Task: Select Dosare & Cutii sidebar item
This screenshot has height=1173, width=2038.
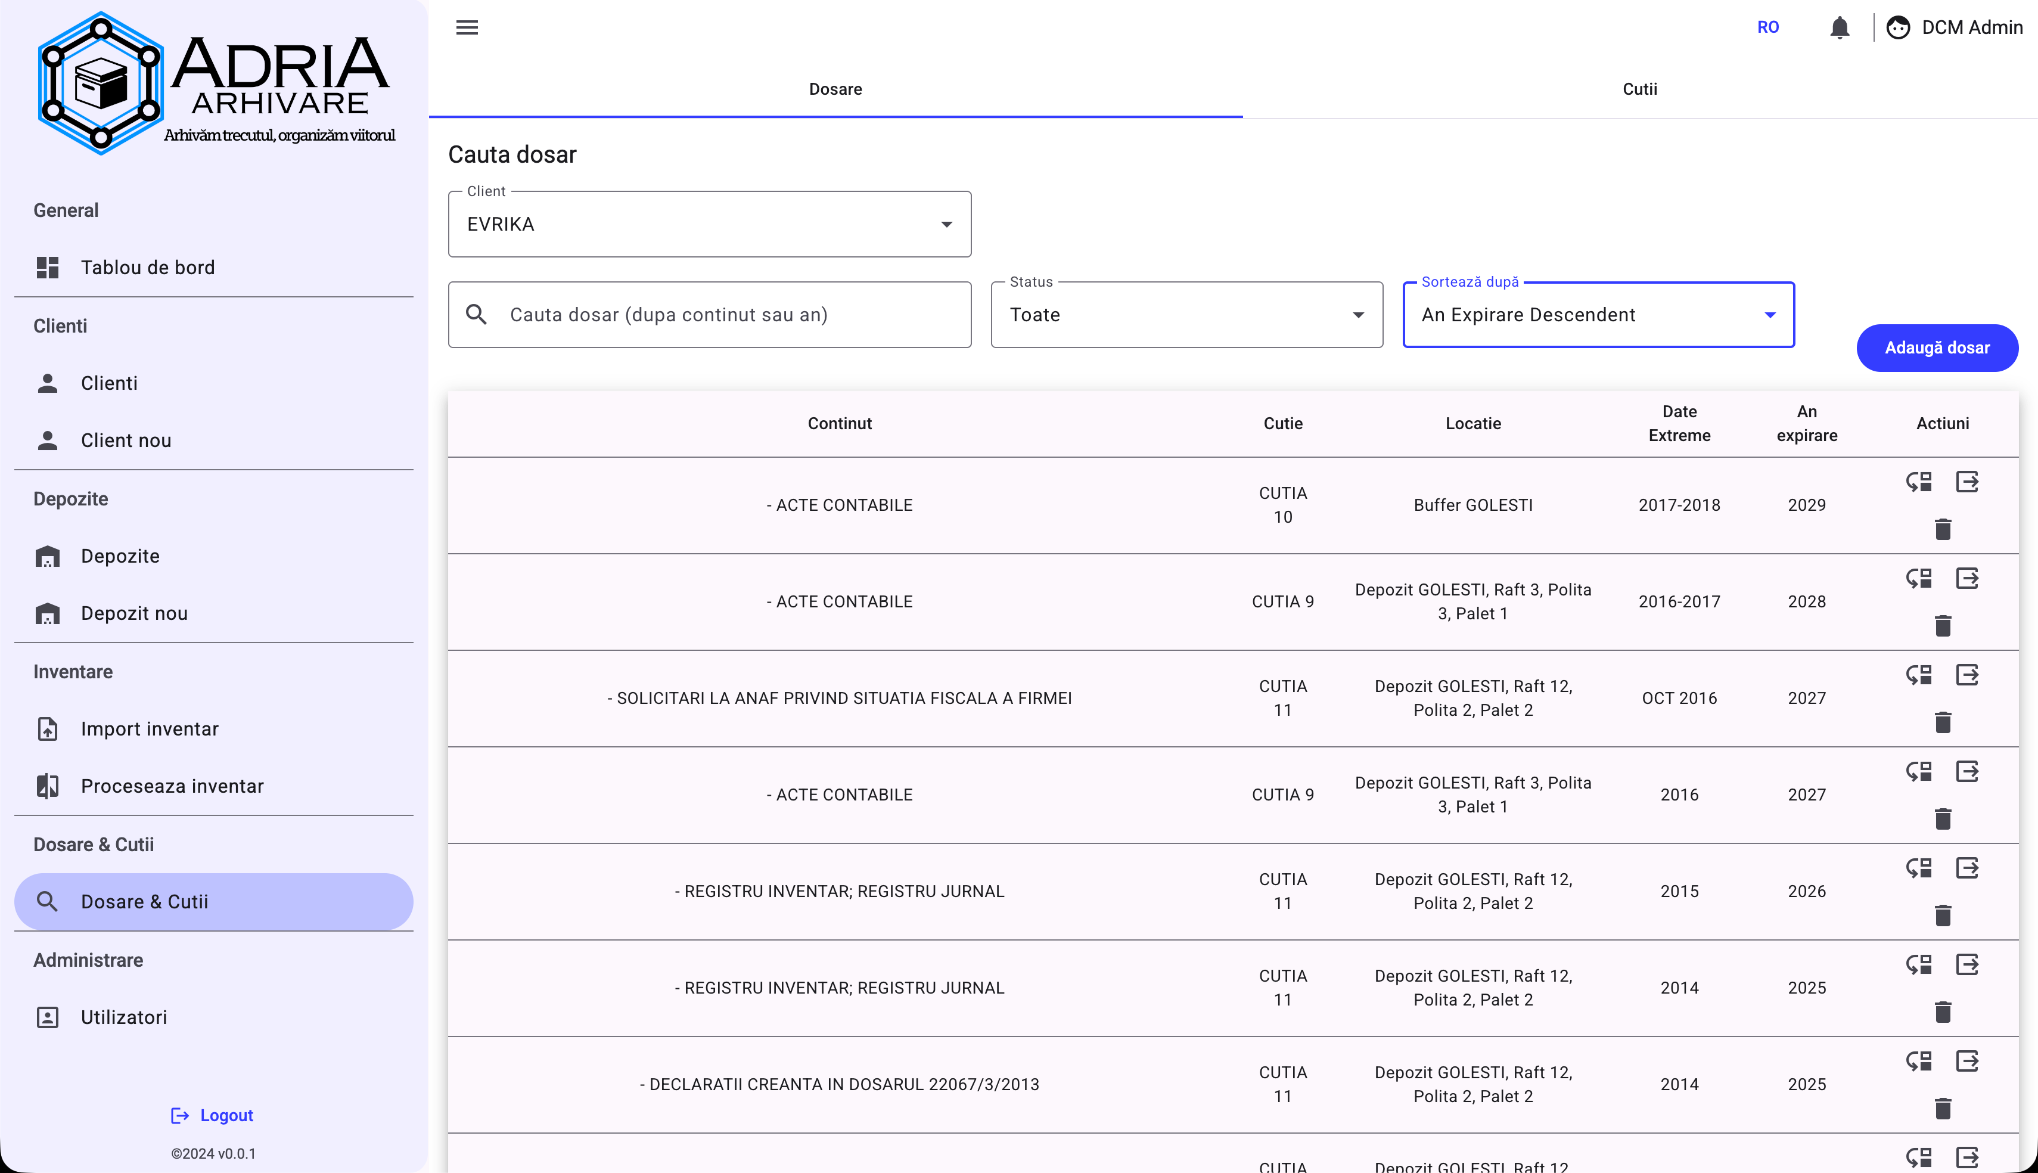Action: 213,902
